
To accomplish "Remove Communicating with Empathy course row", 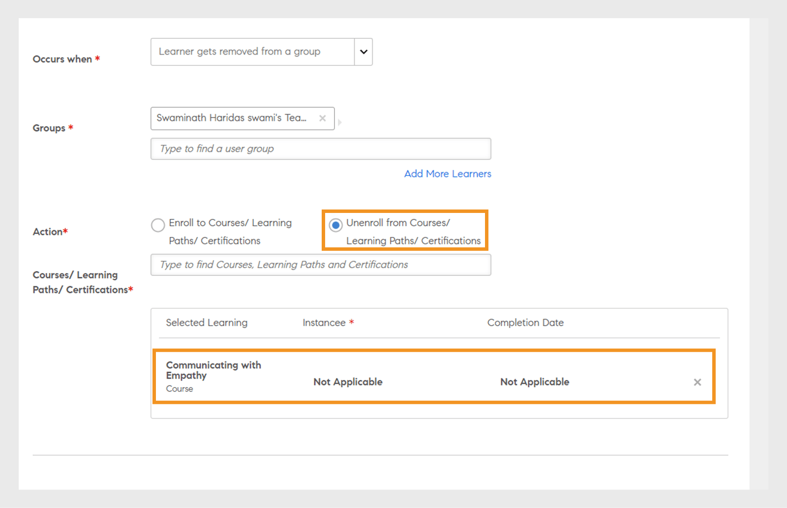I will [697, 382].
